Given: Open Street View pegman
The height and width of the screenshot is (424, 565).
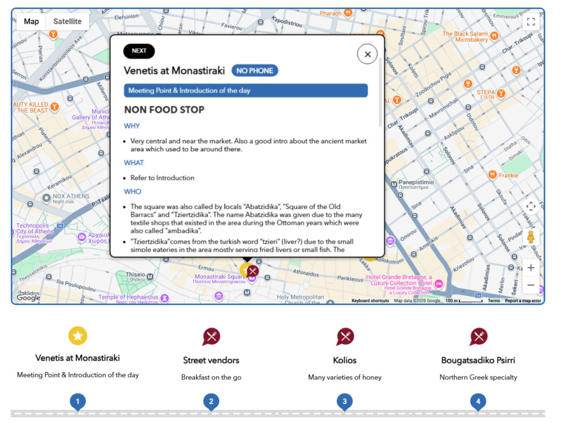Looking at the screenshot, I should pyautogui.click(x=531, y=237).
